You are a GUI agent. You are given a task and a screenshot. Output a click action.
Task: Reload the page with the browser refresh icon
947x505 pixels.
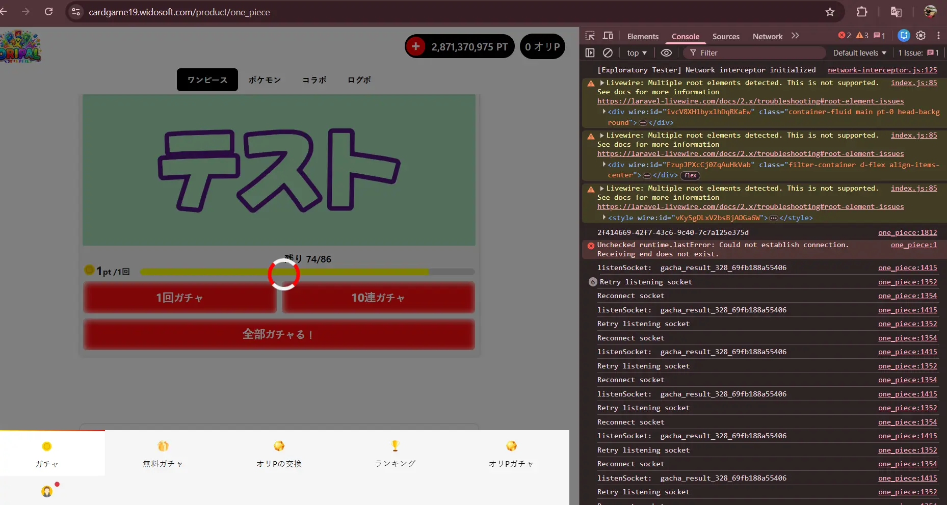coord(48,11)
